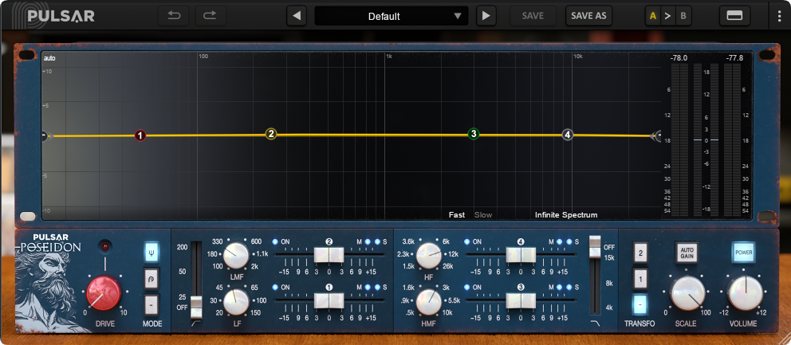Enable Side light on band 3

pyautogui.click(x=569, y=287)
